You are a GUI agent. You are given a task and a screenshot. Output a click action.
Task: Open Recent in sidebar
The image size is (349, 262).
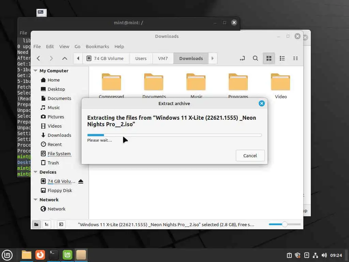click(x=55, y=144)
